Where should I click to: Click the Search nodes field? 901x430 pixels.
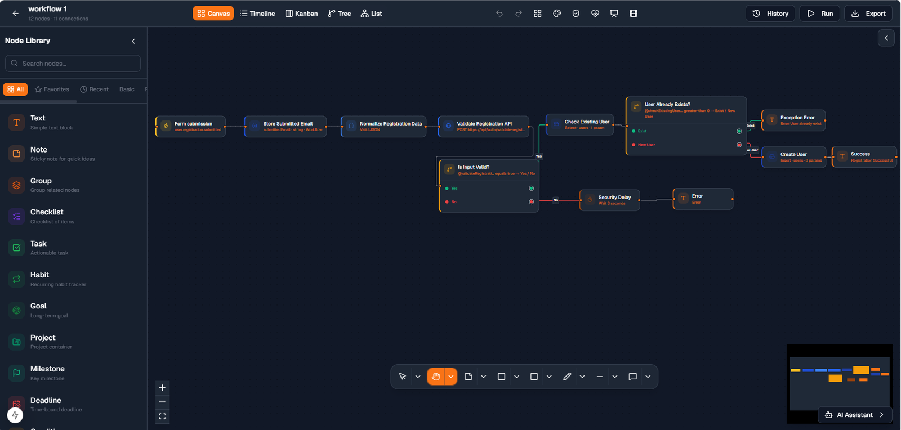tap(73, 64)
